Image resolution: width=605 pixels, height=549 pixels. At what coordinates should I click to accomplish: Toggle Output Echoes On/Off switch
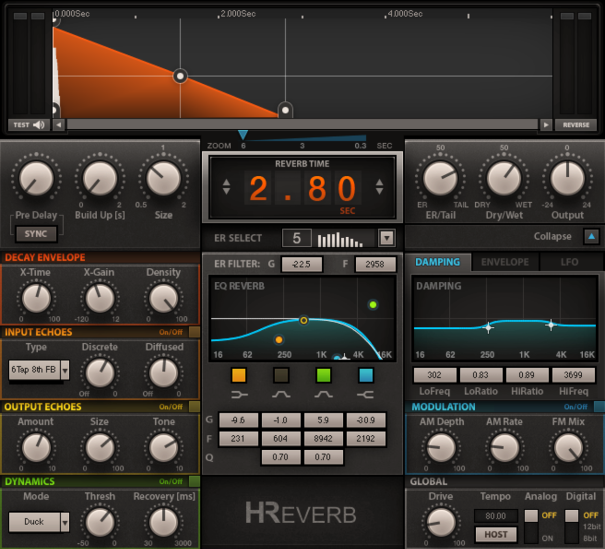pyautogui.click(x=194, y=407)
